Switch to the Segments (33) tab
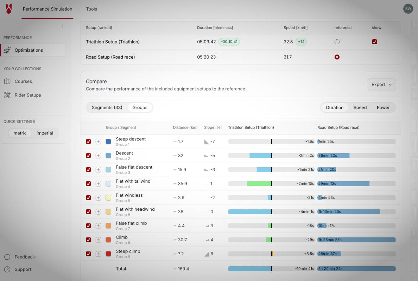The width and height of the screenshot is (418, 281). [107, 107]
